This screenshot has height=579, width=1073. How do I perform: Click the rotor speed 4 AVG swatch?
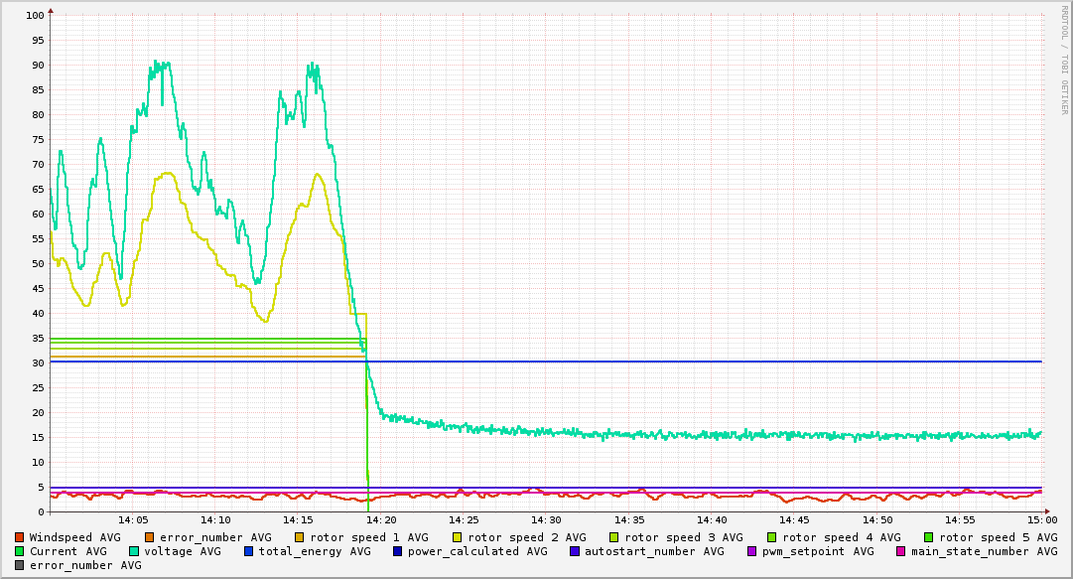point(771,537)
